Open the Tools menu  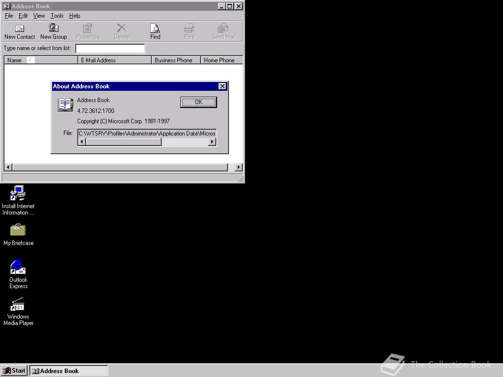point(57,16)
